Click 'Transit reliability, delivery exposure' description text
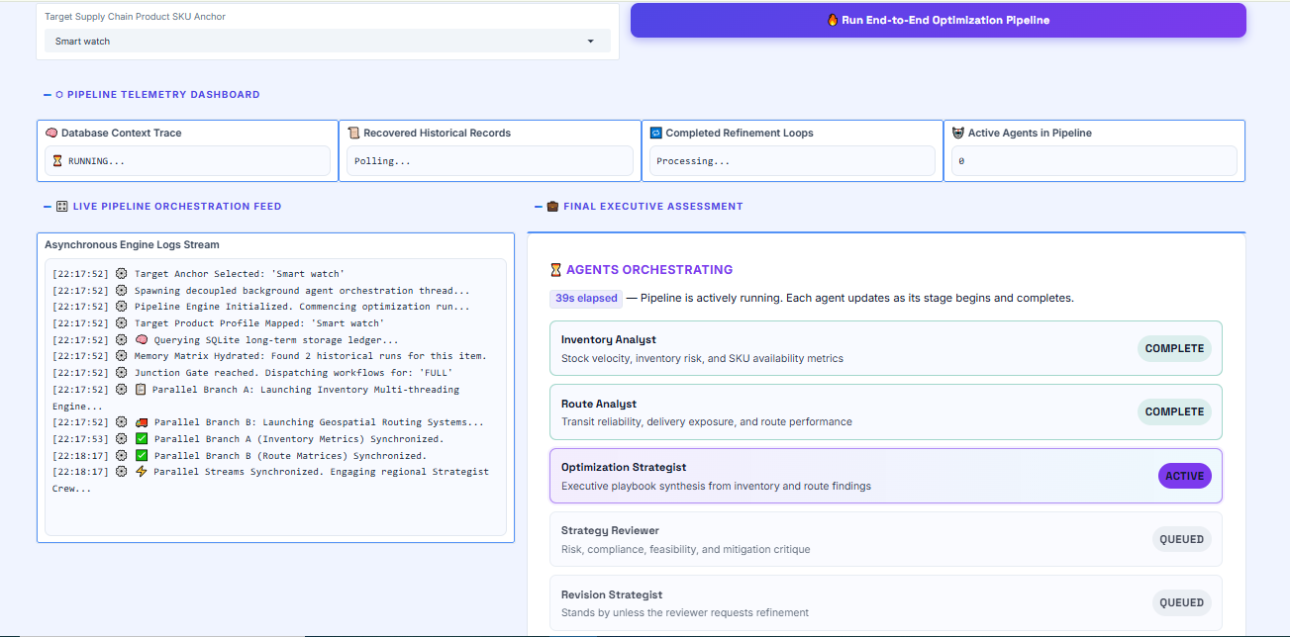 point(707,421)
